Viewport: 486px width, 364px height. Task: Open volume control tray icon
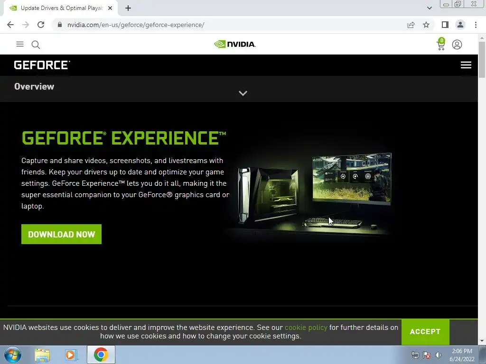(438, 355)
